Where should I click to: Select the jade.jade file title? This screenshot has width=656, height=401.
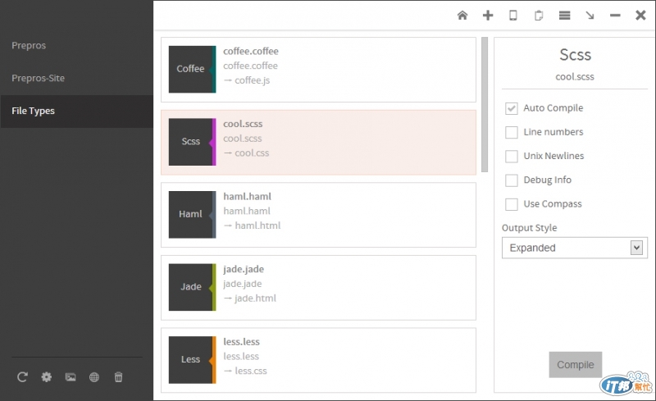click(x=244, y=269)
